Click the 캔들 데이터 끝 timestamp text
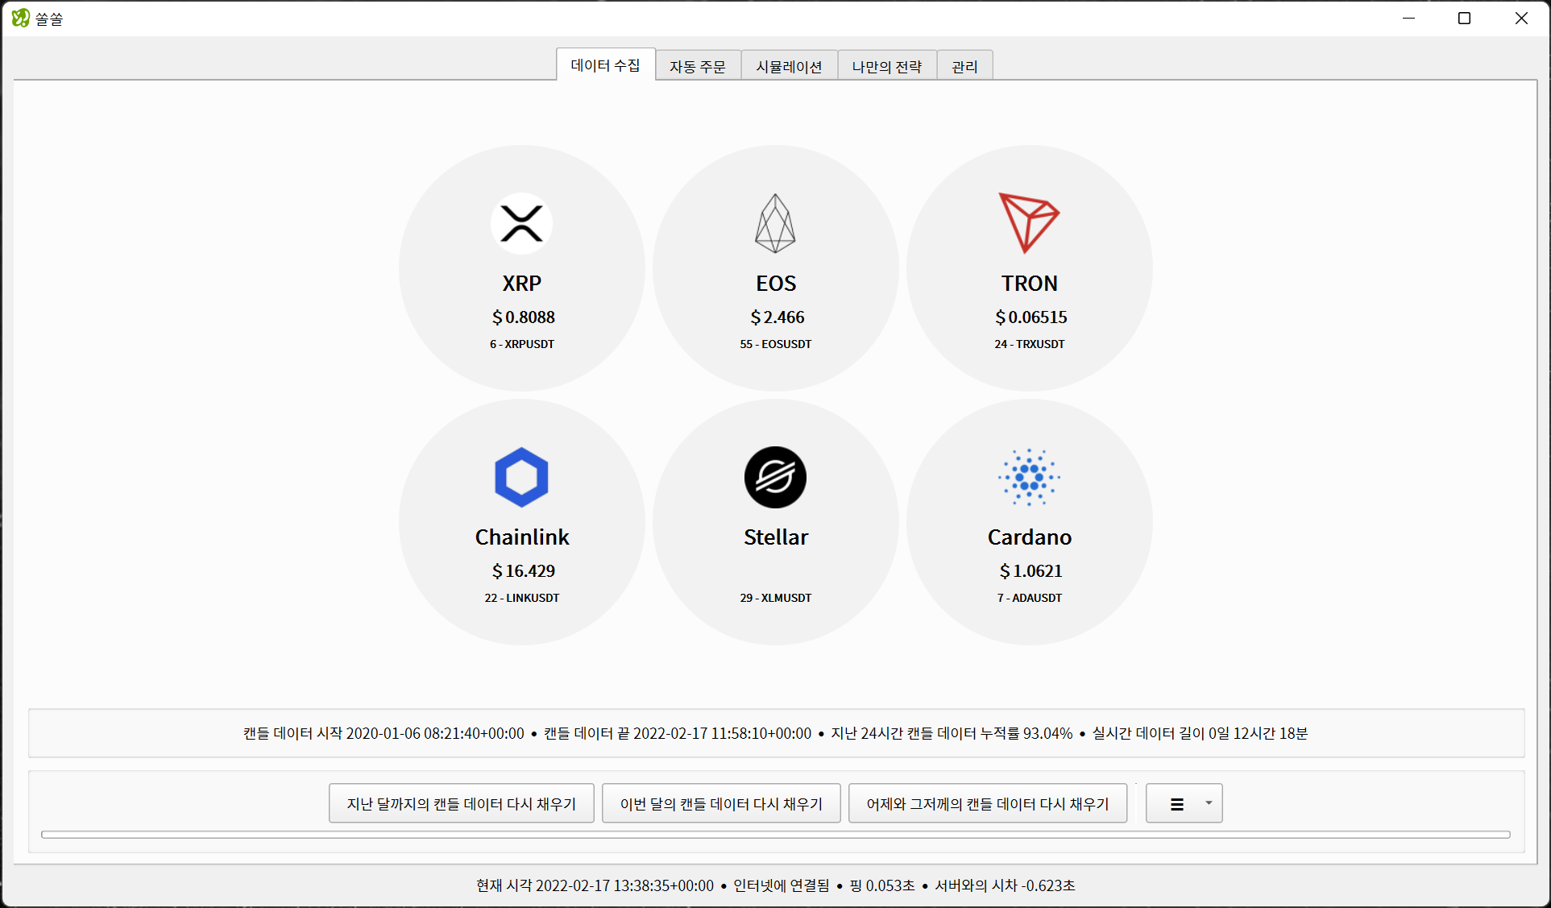The image size is (1551, 908). pos(678,733)
